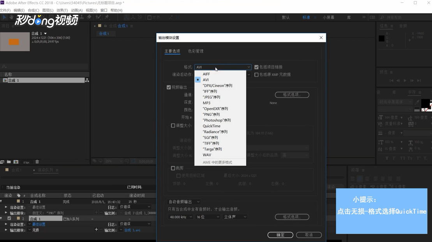Choose QuickTime from format list
Viewport: 432px width, 242px height.
(212, 126)
